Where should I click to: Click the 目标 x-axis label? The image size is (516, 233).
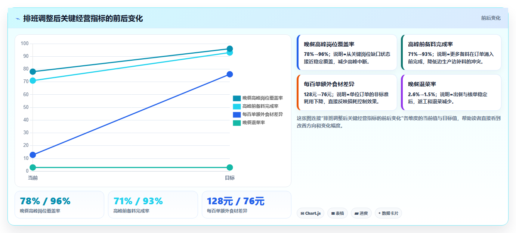230,178
